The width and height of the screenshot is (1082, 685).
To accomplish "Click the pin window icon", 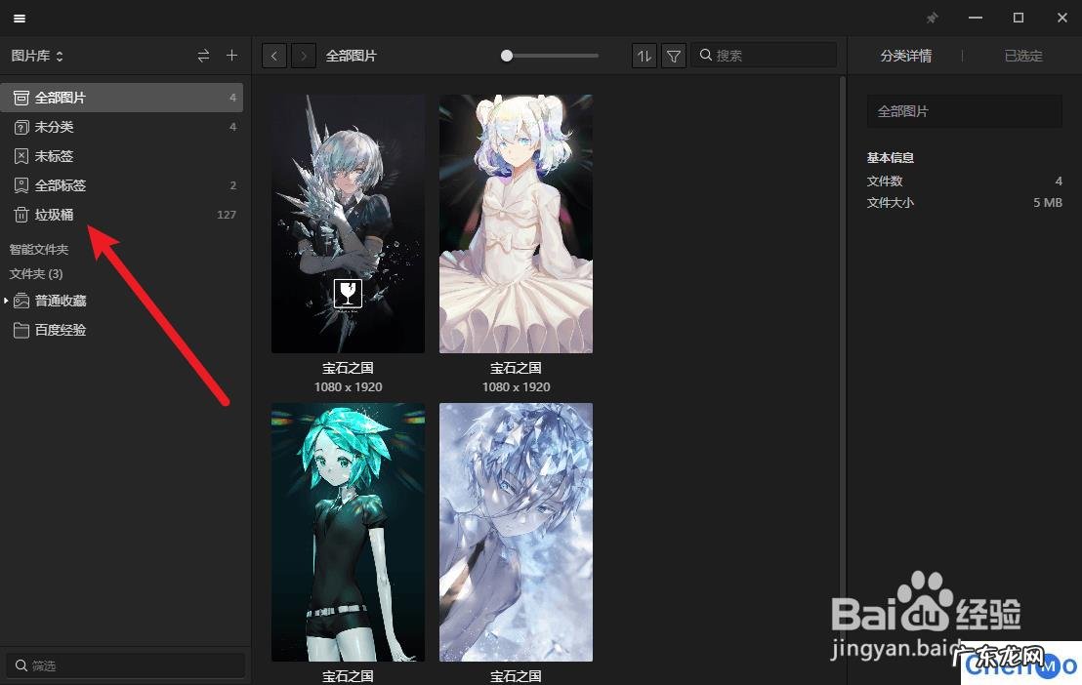I will pyautogui.click(x=932, y=19).
